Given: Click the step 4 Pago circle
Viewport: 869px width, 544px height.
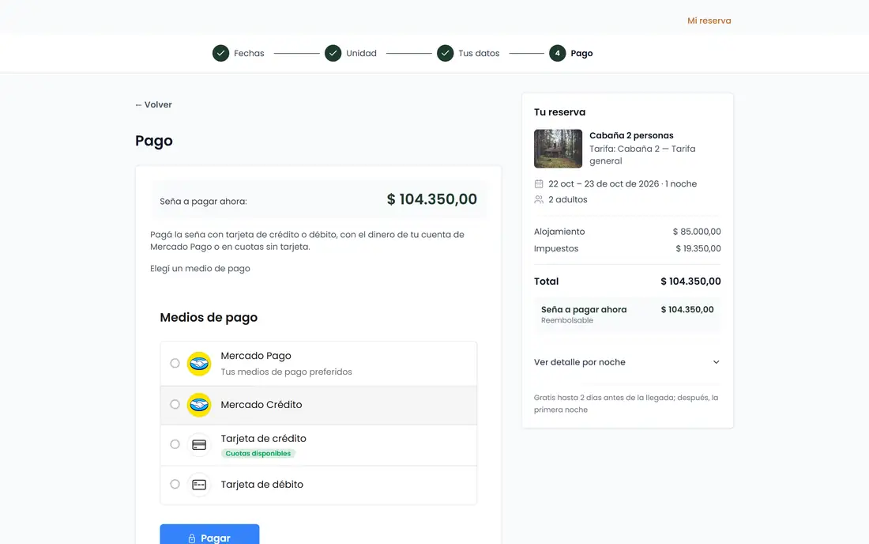Looking at the screenshot, I should [558, 53].
